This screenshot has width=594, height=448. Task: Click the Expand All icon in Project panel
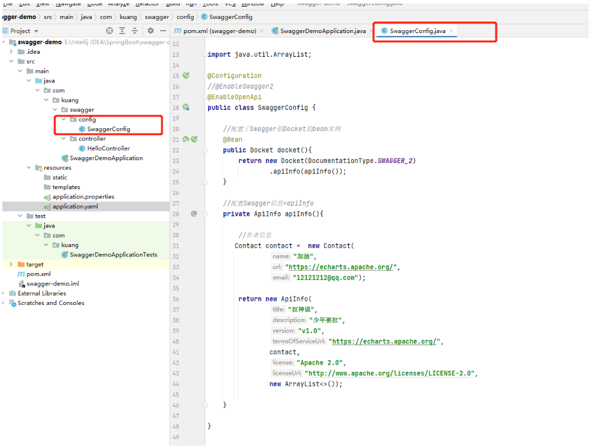tap(122, 31)
